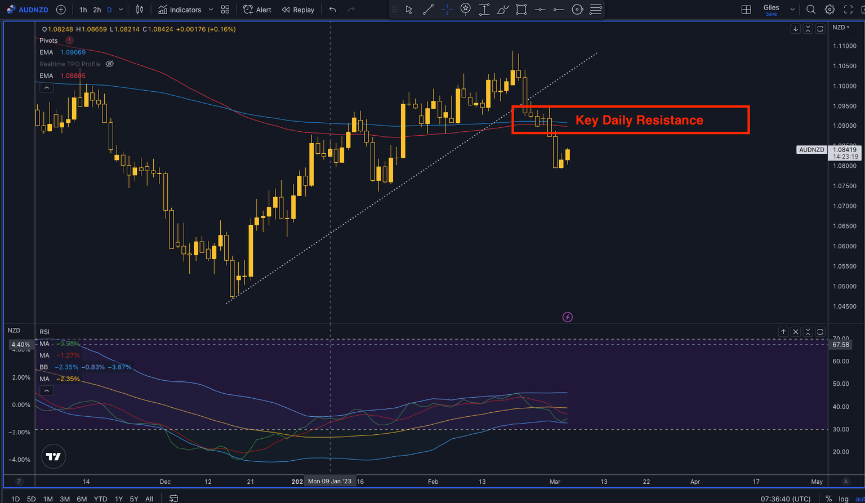This screenshot has height=503, width=865.
Task: Select the text annotation tool
Action: [484, 10]
